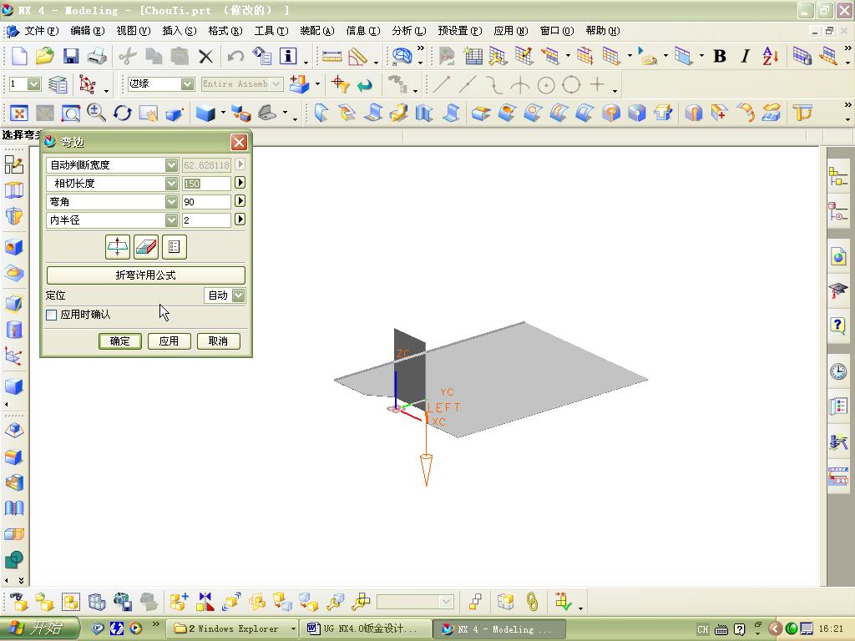
Task: Click the 应用 button in the dialog
Action: coord(169,341)
